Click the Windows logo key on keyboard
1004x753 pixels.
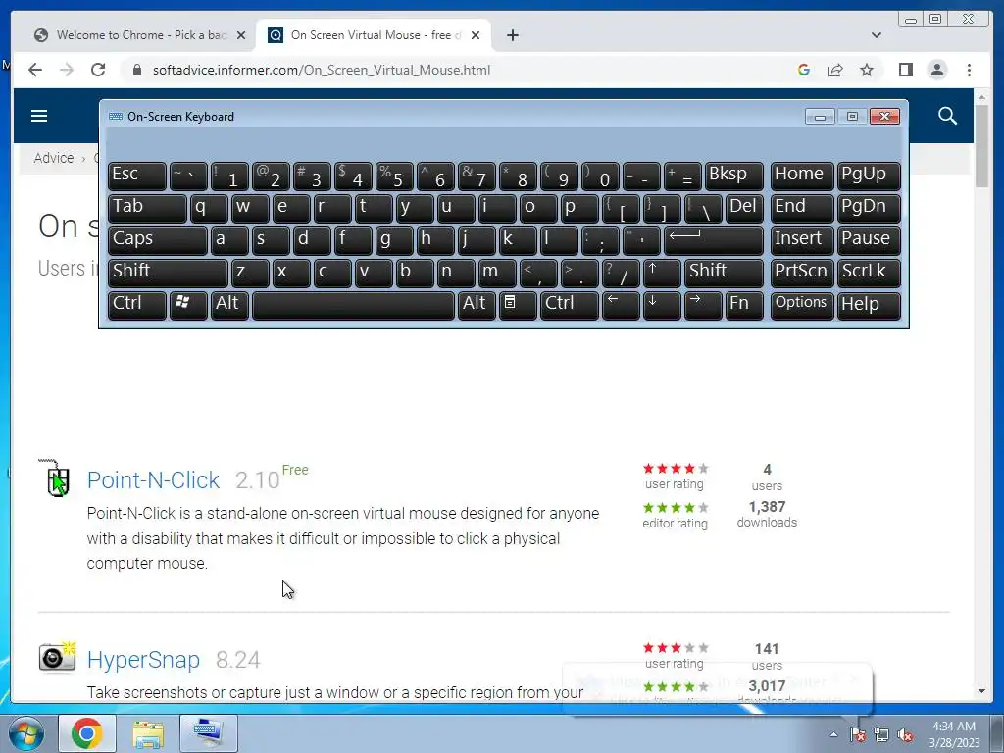[x=188, y=304]
